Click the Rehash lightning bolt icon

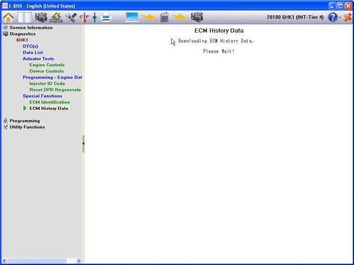(56, 18)
